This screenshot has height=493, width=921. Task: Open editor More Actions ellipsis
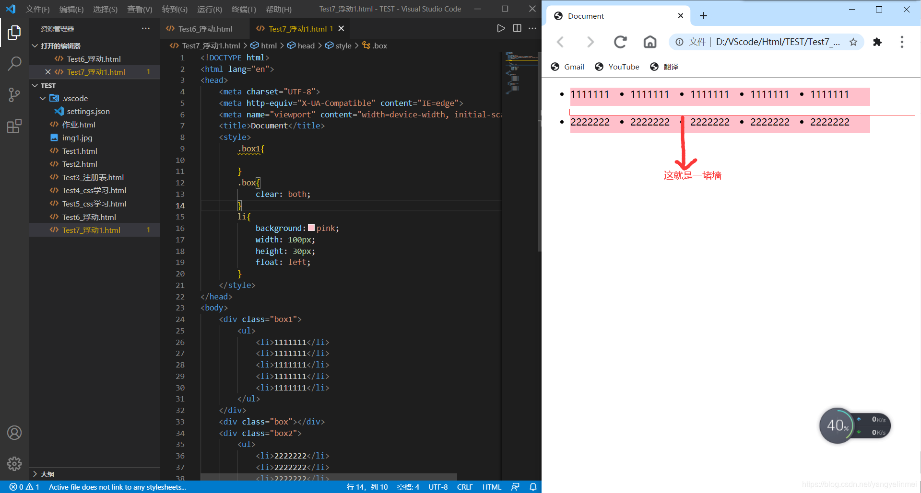[532, 28]
